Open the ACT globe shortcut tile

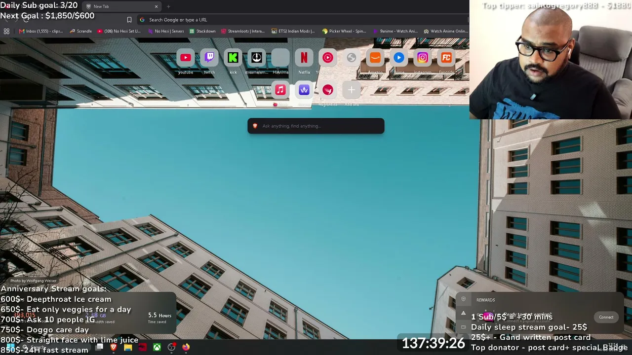pyautogui.click(x=352, y=58)
